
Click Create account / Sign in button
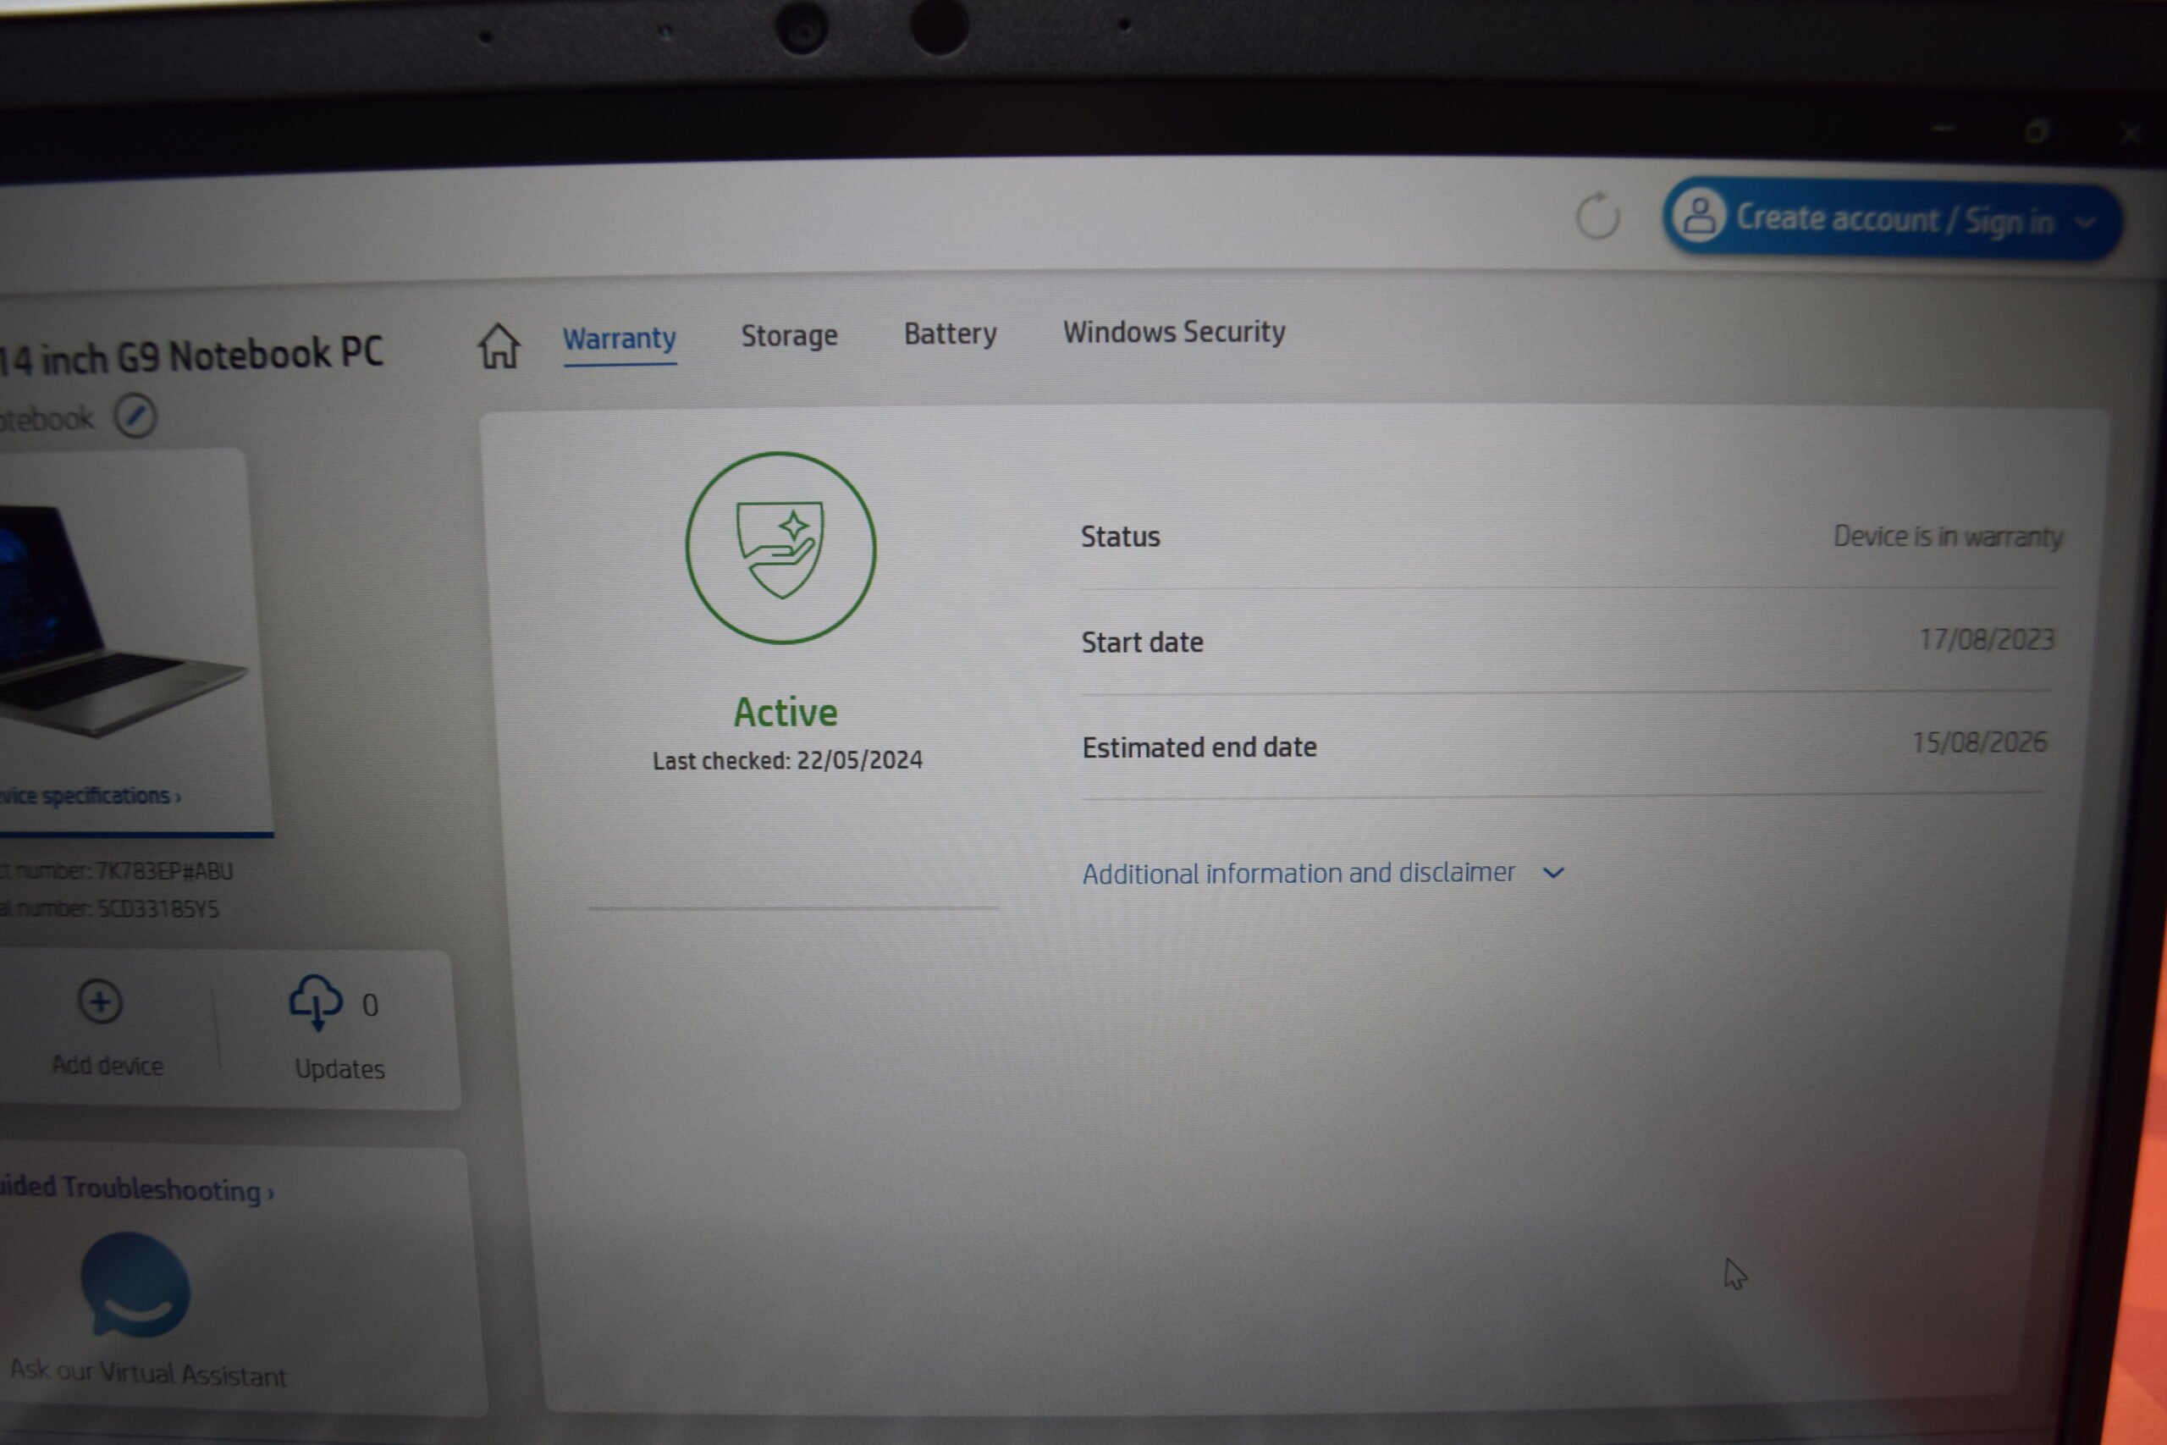(1893, 219)
